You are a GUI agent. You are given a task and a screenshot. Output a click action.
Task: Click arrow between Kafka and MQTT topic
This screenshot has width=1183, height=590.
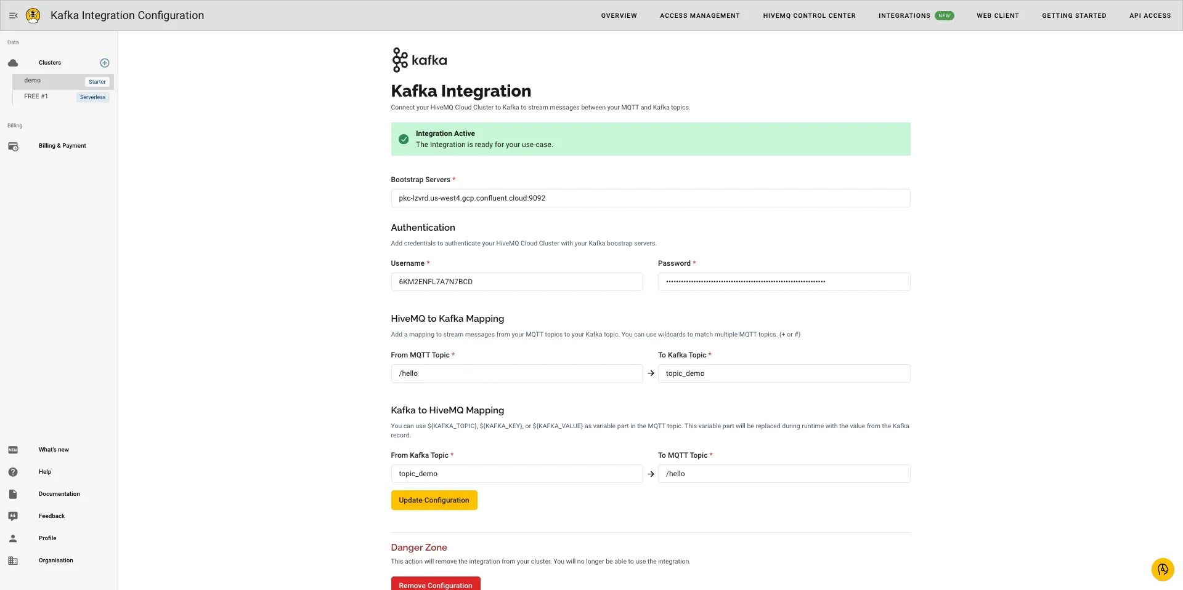651,474
